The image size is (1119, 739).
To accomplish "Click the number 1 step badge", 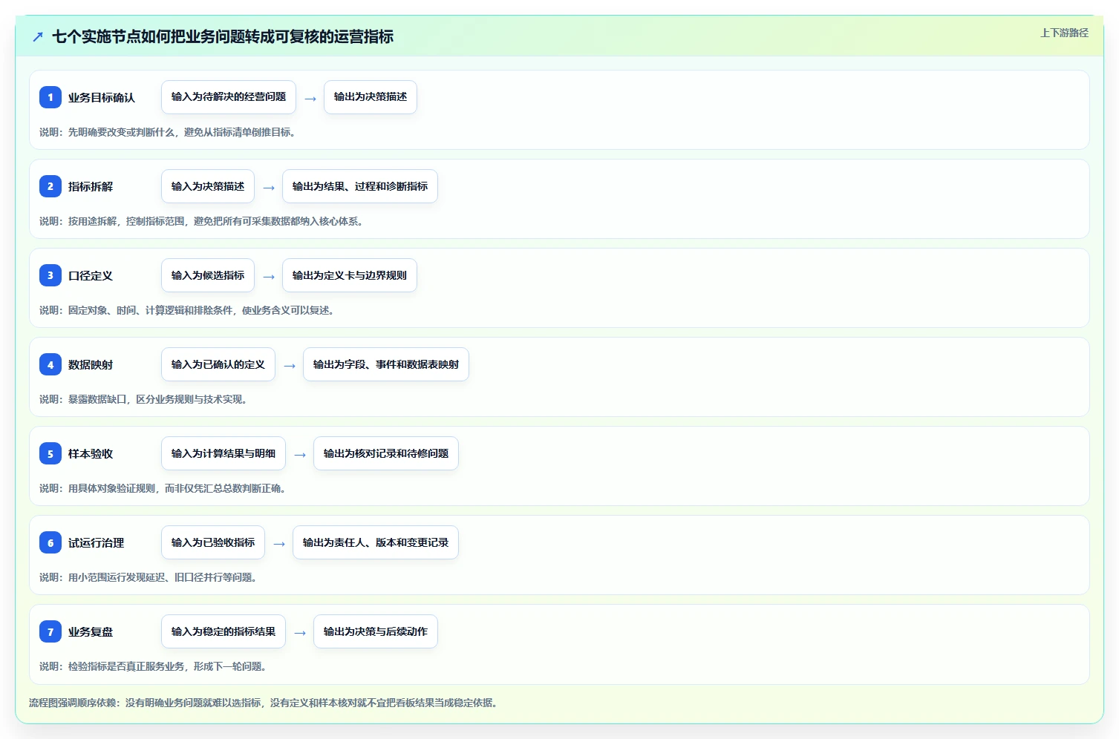I will click(x=50, y=97).
